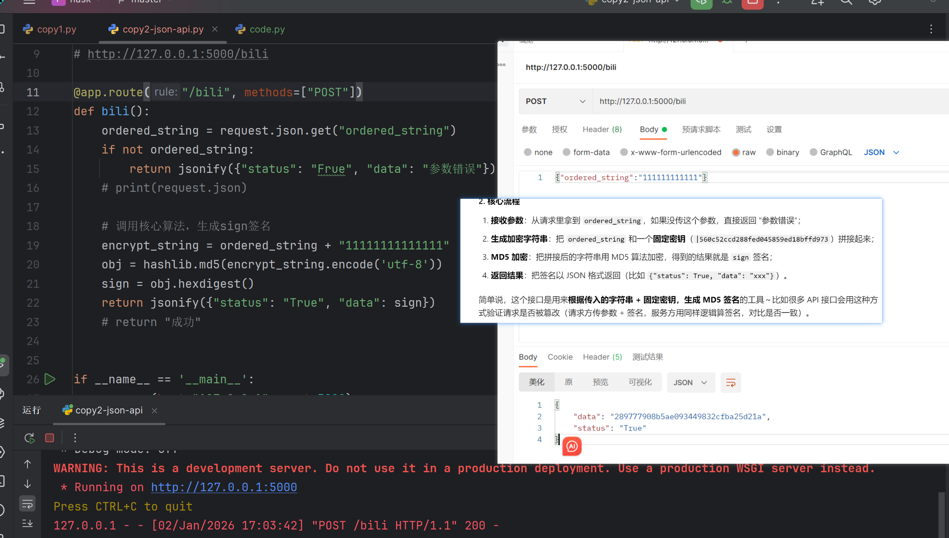Select the none body type radio
The image size is (949, 538).
tap(528, 152)
